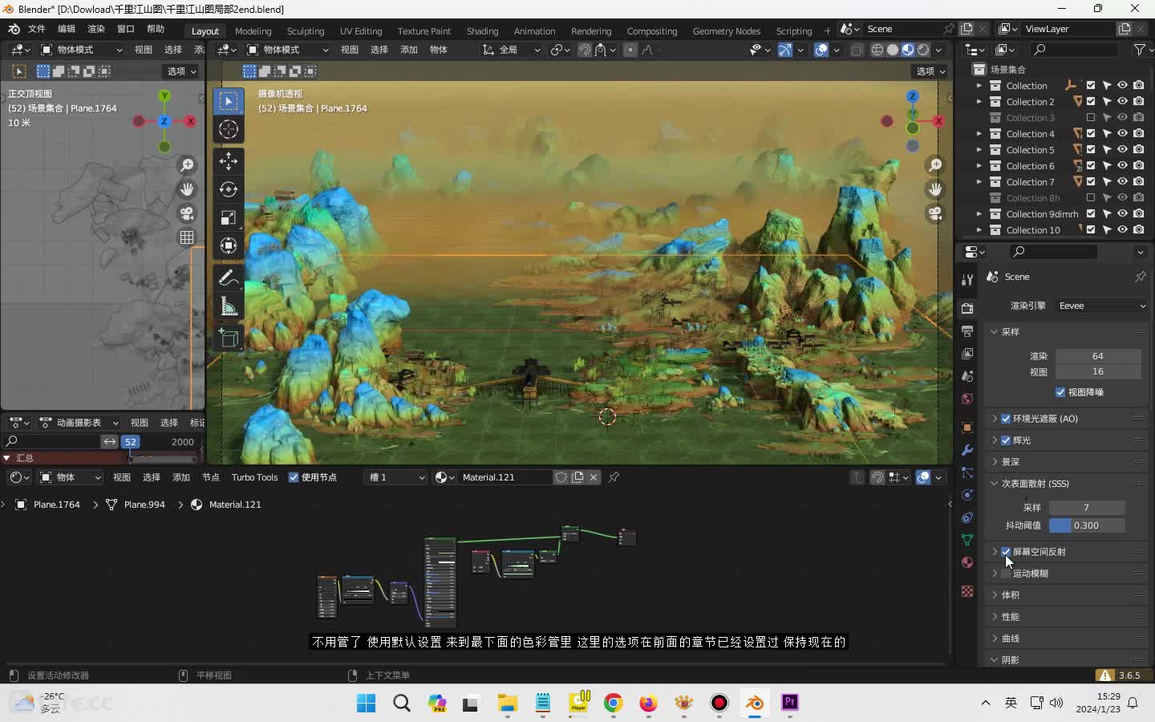Open Chrome from the Windows taskbar
The width and height of the screenshot is (1155, 722).
(614, 704)
